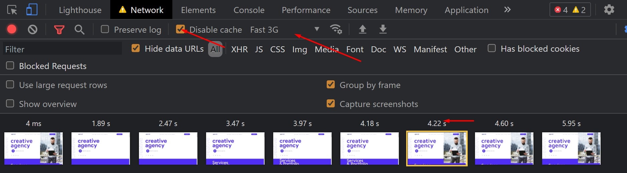The image size is (627, 173).
Task: Select the 4.60 s screenshot thumbnail
Action: 504,148
